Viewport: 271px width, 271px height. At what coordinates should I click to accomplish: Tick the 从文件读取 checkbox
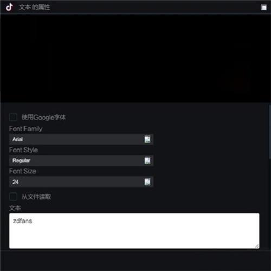13,197
